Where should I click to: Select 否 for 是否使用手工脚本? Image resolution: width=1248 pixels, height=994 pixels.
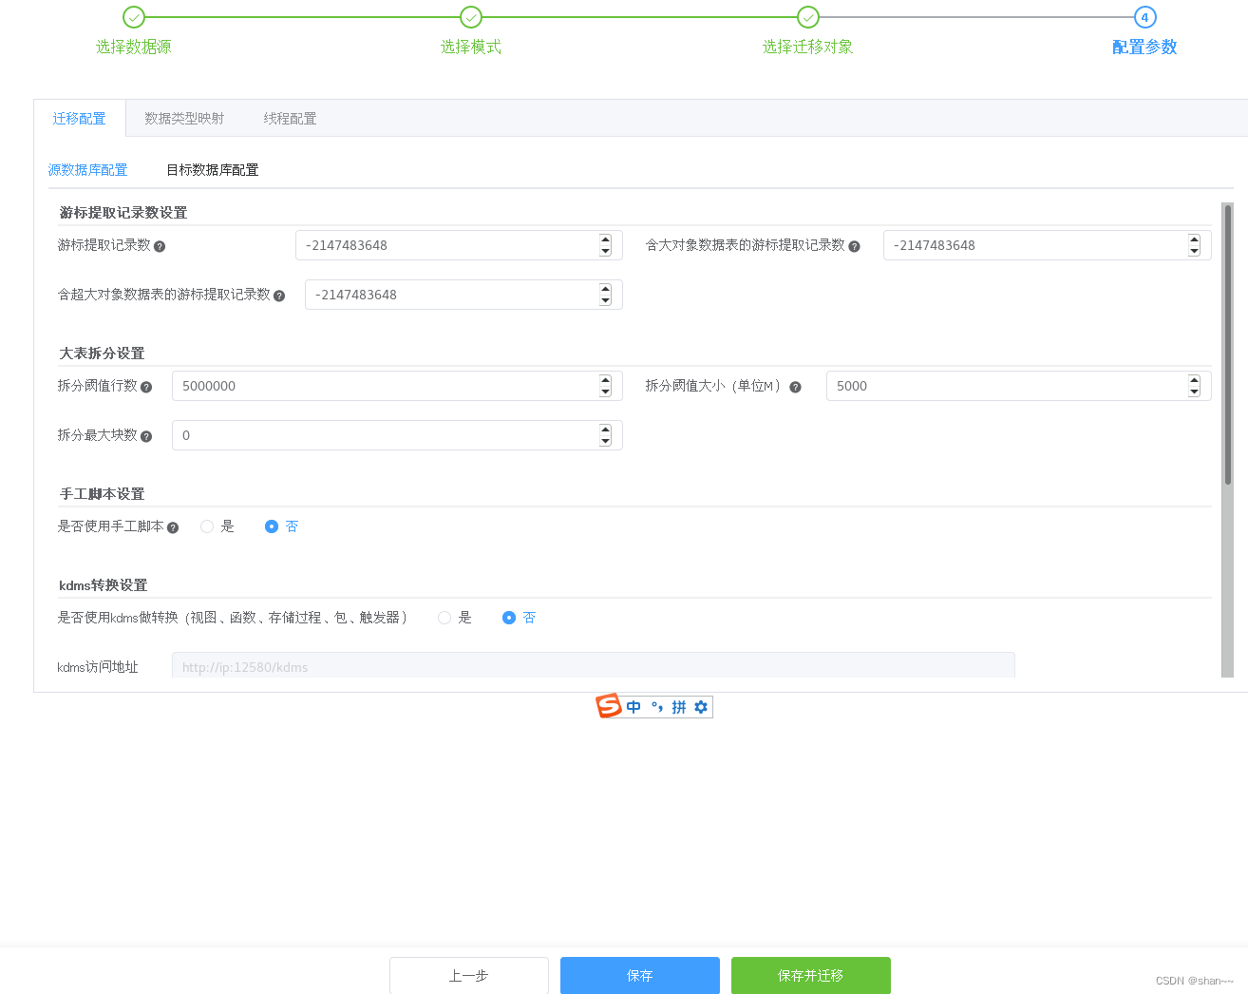click(x=272, y=526)
